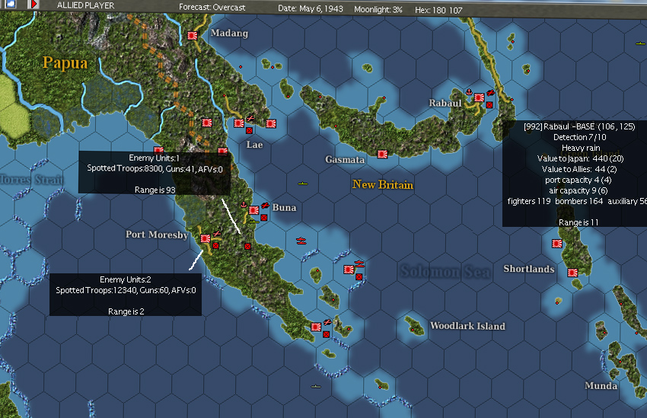Click the weather cloud icon in top bar

coord(11,4)
